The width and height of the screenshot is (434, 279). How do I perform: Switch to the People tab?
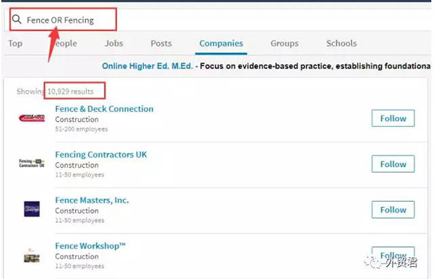tap(66, 43)
